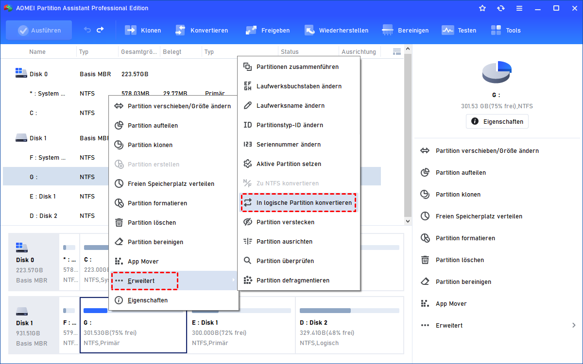Choose Aktive Partition setzen
The image size is (583, 364).
(299, 164)
